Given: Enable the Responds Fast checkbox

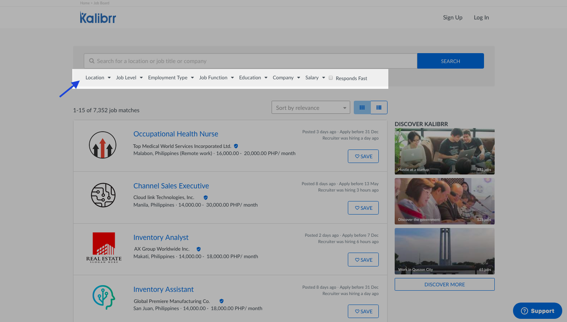Looking at the screenshot, I should point(331,78).
